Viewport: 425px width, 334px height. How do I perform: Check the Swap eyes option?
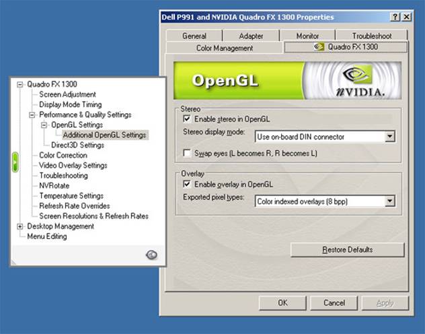tap(188, 154)
